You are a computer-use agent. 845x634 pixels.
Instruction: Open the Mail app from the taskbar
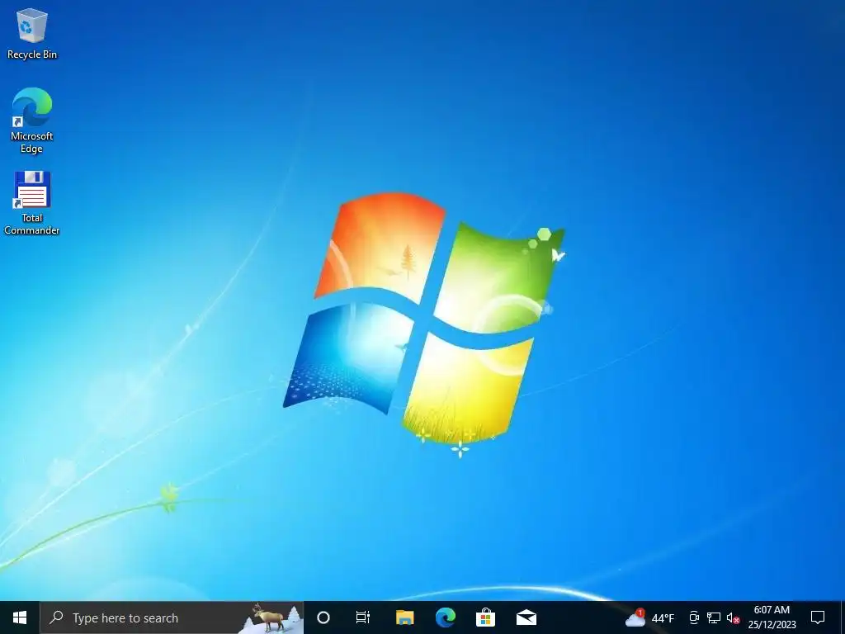[x=526, y=617]
